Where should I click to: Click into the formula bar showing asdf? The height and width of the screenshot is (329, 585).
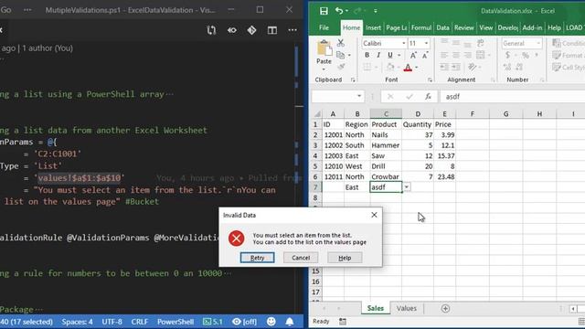[513, 97]
